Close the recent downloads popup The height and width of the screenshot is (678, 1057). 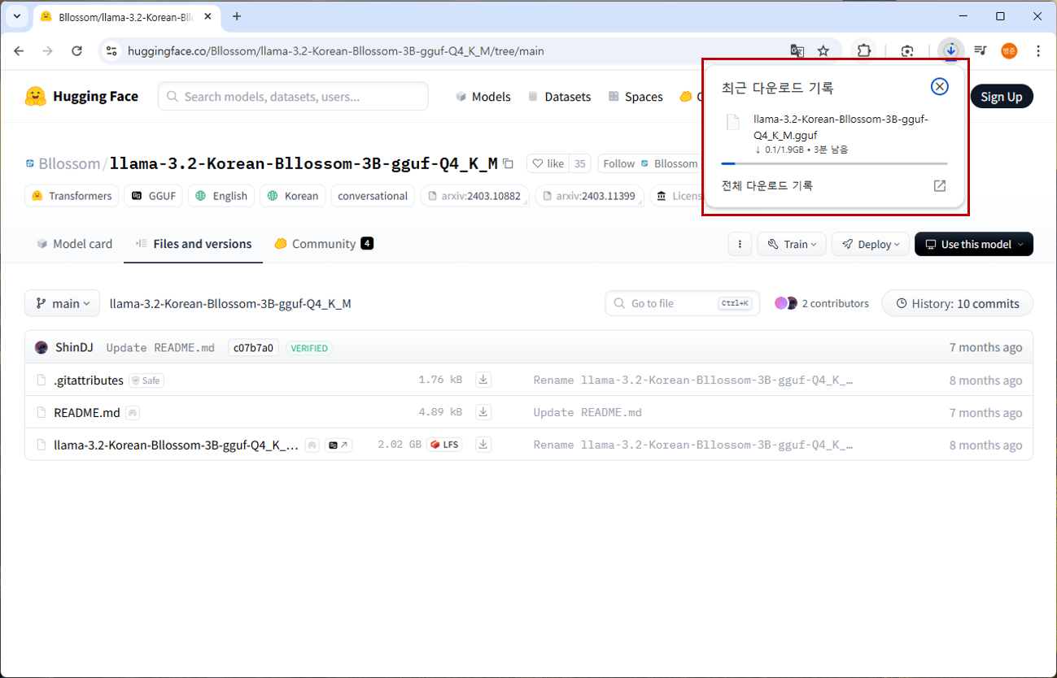tap(939, 87)
